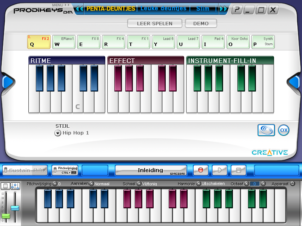Increase Octaaf with the right arrow
Screen dimensions: 302x226
[263, 184]
